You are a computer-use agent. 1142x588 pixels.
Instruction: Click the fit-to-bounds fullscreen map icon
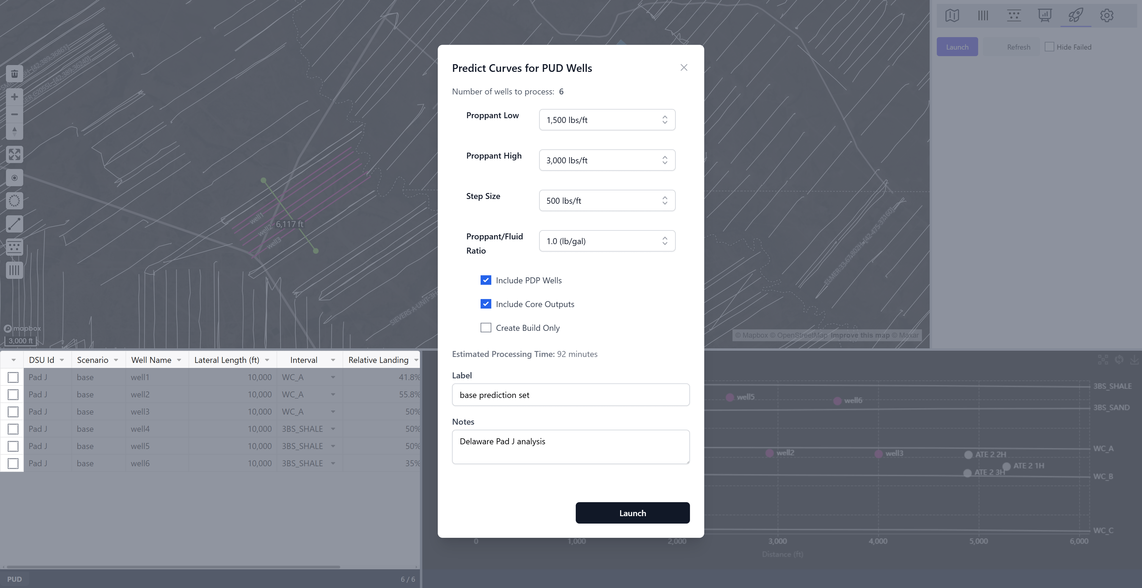[x=14, y=154]
